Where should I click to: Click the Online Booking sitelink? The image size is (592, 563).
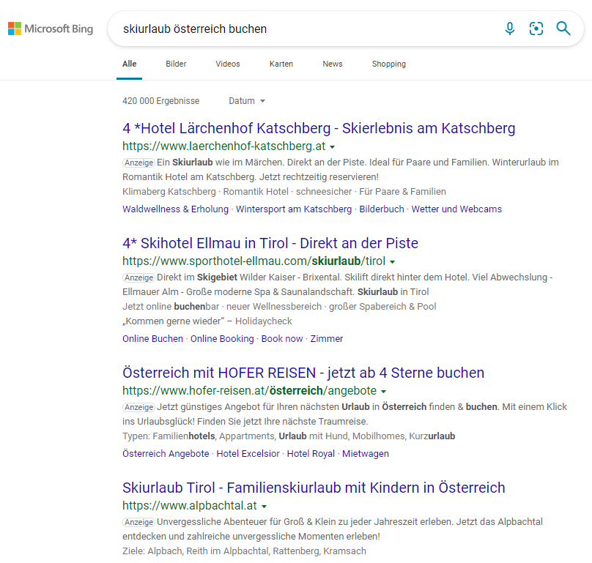pyautogui.click(x=222, y=338)
